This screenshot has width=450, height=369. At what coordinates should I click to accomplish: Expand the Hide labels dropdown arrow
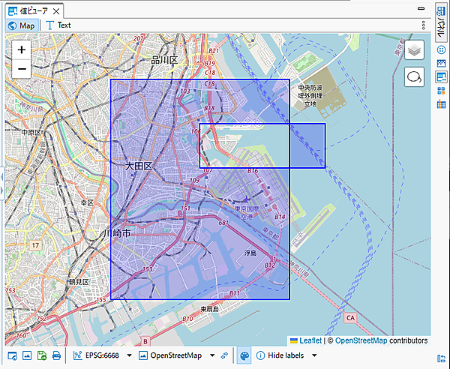click(314, 355)
